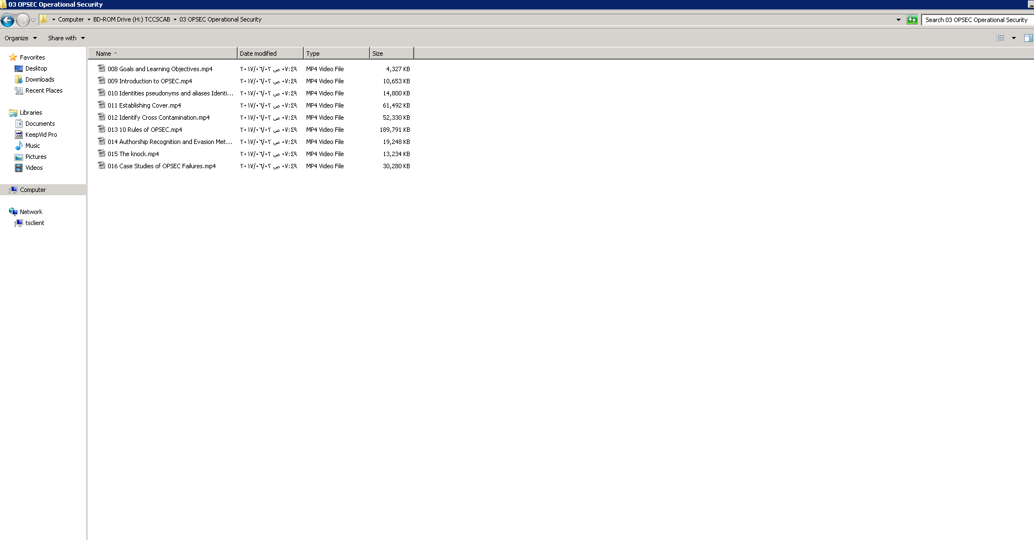Open the view options dropdown arrow
This screenshot has width=1034, height=540.
pos(1014,38)
